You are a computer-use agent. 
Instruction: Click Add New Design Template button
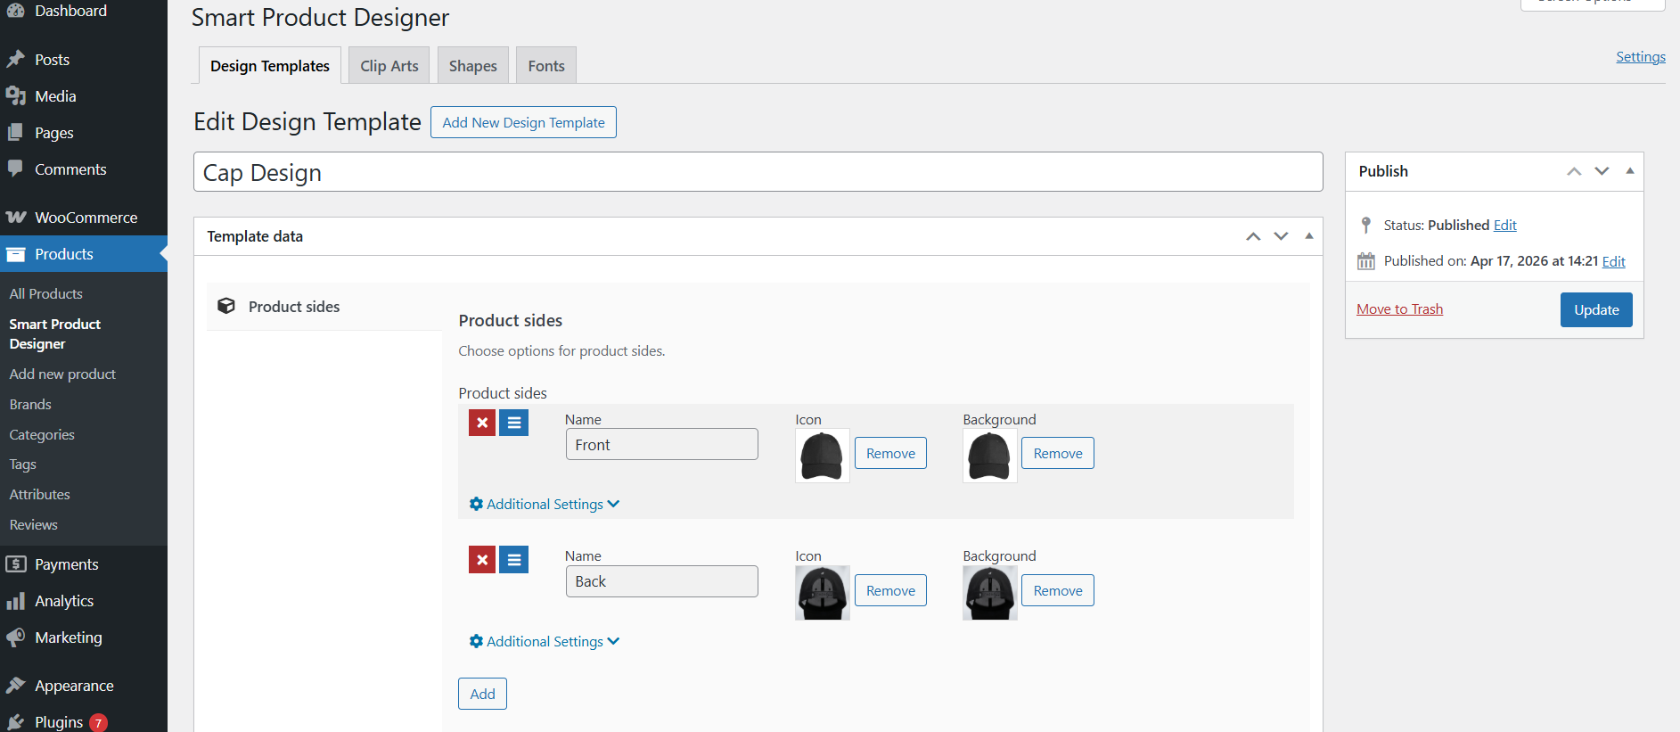pyautogui.click(x=523, y=122)
